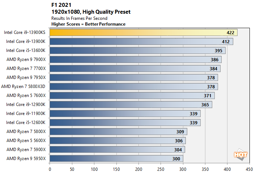The width and height of the screenshot is (256, 173).
Task: Click the 150 axis tick label
Action: coord(116,169)
